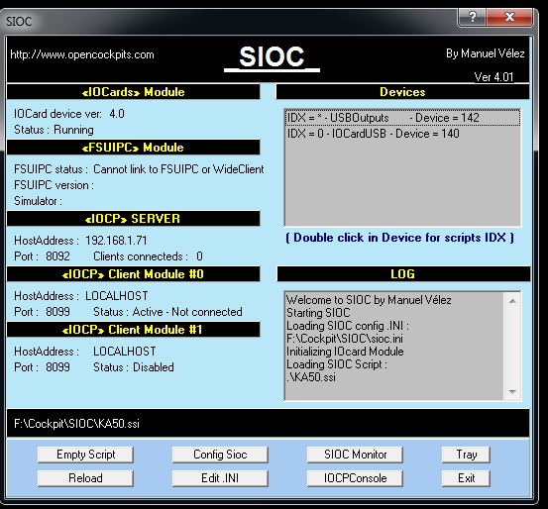
Task: Click the FSUIPC status message text
Action: (x=178, y=169)
